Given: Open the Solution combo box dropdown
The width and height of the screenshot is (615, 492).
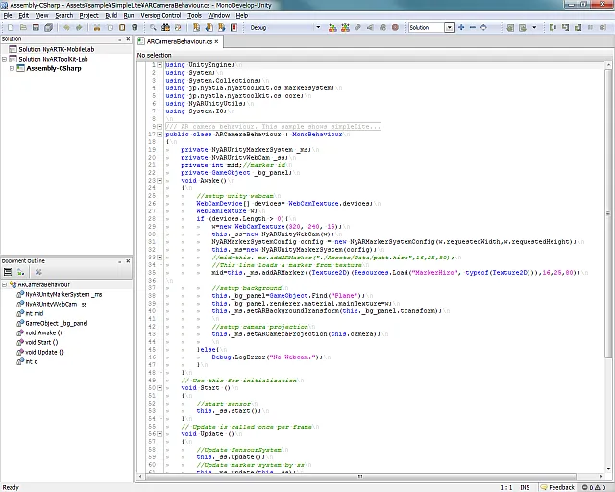Looking at the screenshot, I should 450,28.
